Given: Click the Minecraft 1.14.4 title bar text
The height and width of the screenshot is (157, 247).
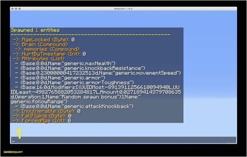Looking at the screenshot, I should coord(123,9).
